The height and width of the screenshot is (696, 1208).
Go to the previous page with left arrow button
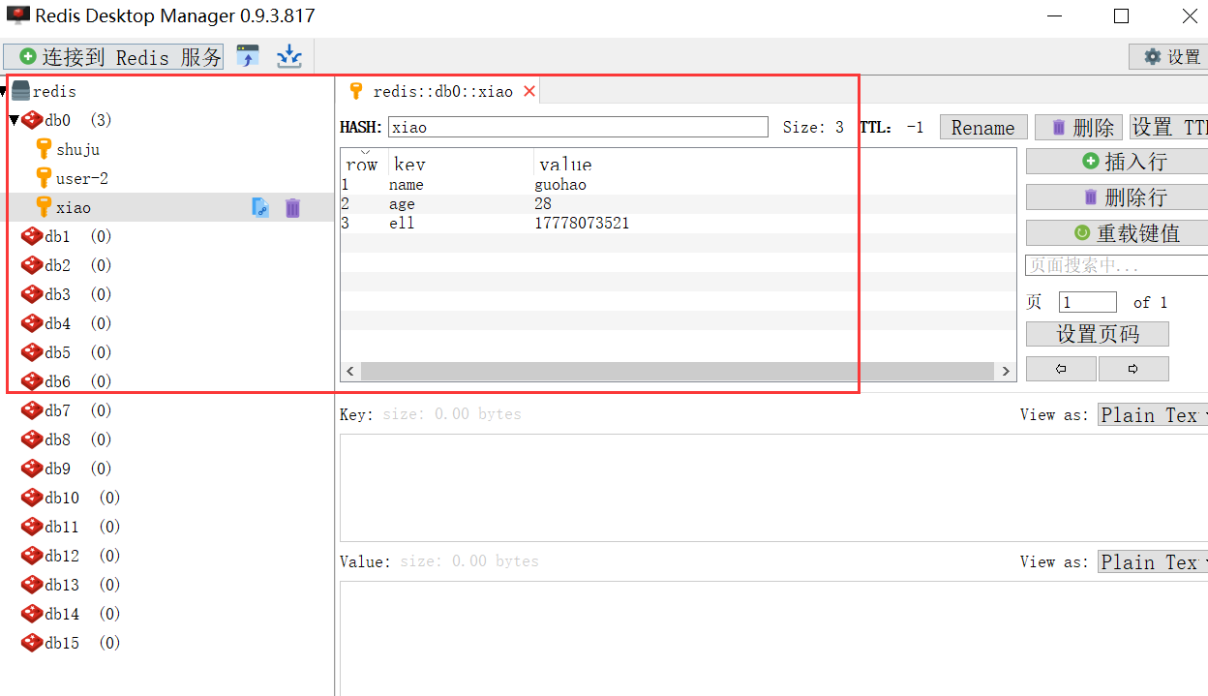click(1061, 369)
